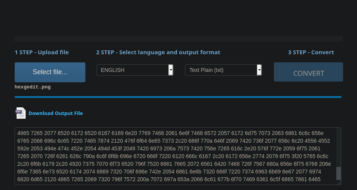
Task: Follow the Download Output File link
Action: tap(55, 113)
